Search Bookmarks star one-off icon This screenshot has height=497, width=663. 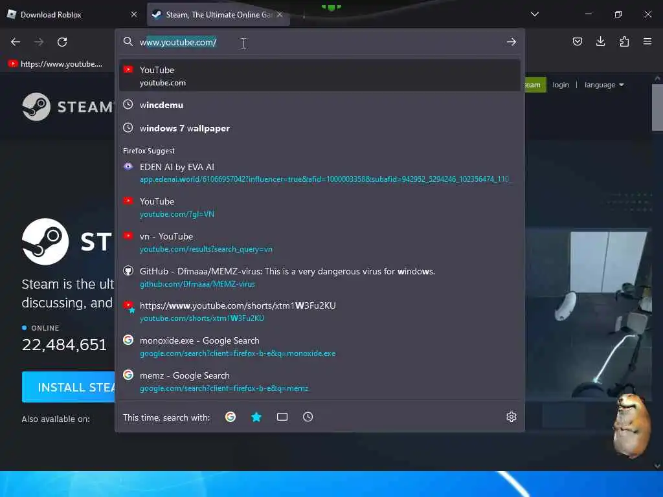point(256,417)
